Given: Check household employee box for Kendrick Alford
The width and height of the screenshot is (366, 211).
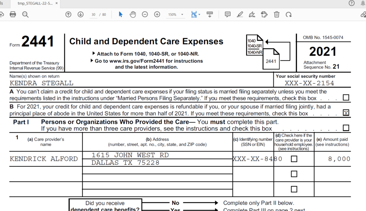Looking at the screenshot, I should pos(294,159).
